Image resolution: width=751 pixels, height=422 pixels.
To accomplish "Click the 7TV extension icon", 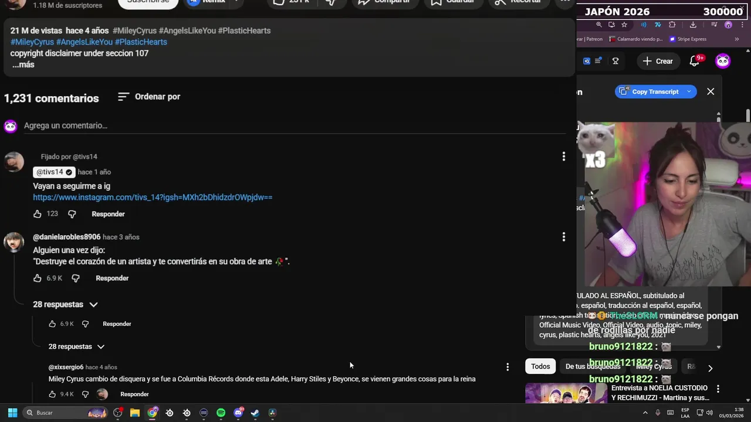I will coord(658,25).
